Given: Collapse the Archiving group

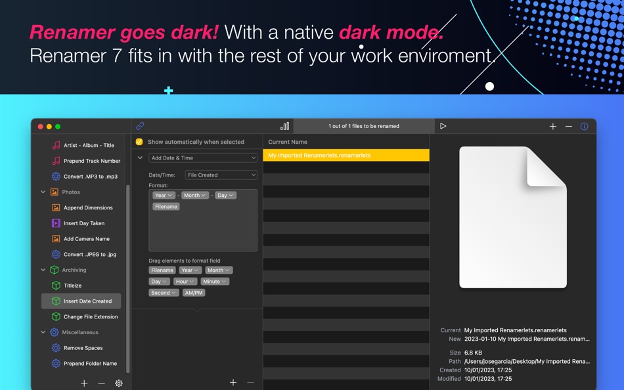Looking at the screenshot, I should [43, 270].
